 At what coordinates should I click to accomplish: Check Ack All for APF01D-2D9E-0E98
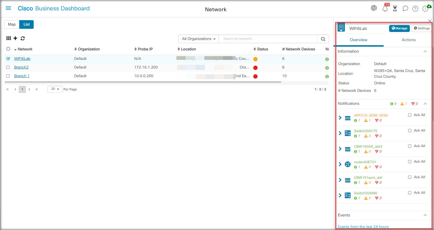(x=410, y=115)
